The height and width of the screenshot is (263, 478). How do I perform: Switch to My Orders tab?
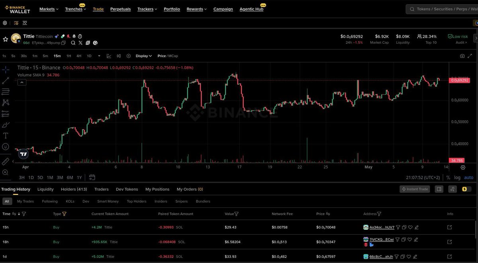coord(190,189)
